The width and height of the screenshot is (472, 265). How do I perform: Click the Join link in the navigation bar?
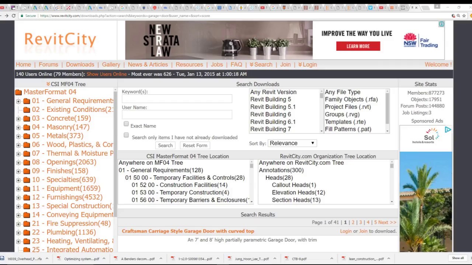click(285, 64)
